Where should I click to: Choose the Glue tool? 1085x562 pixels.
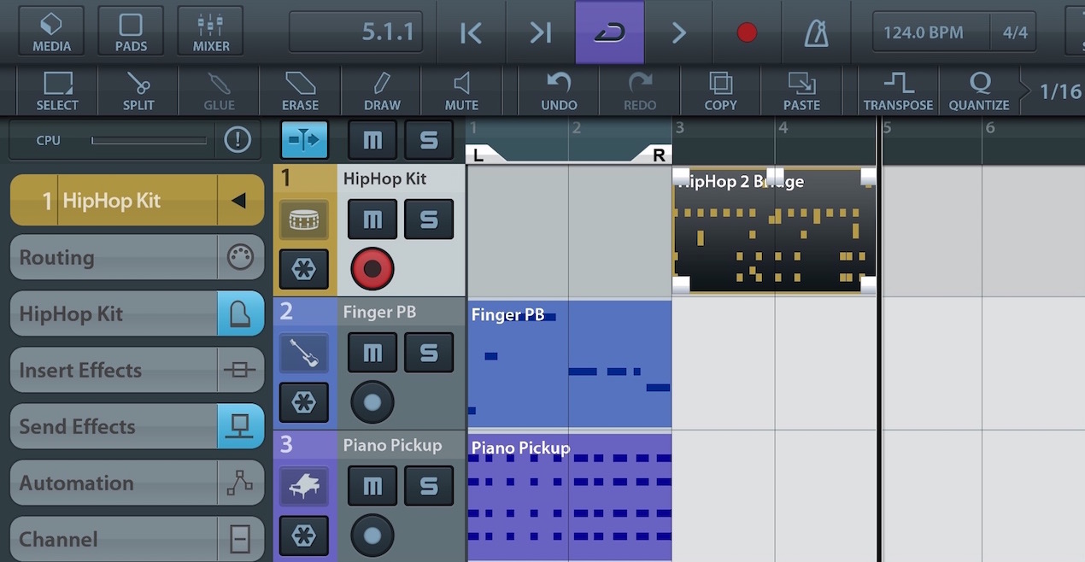(219, 91)
